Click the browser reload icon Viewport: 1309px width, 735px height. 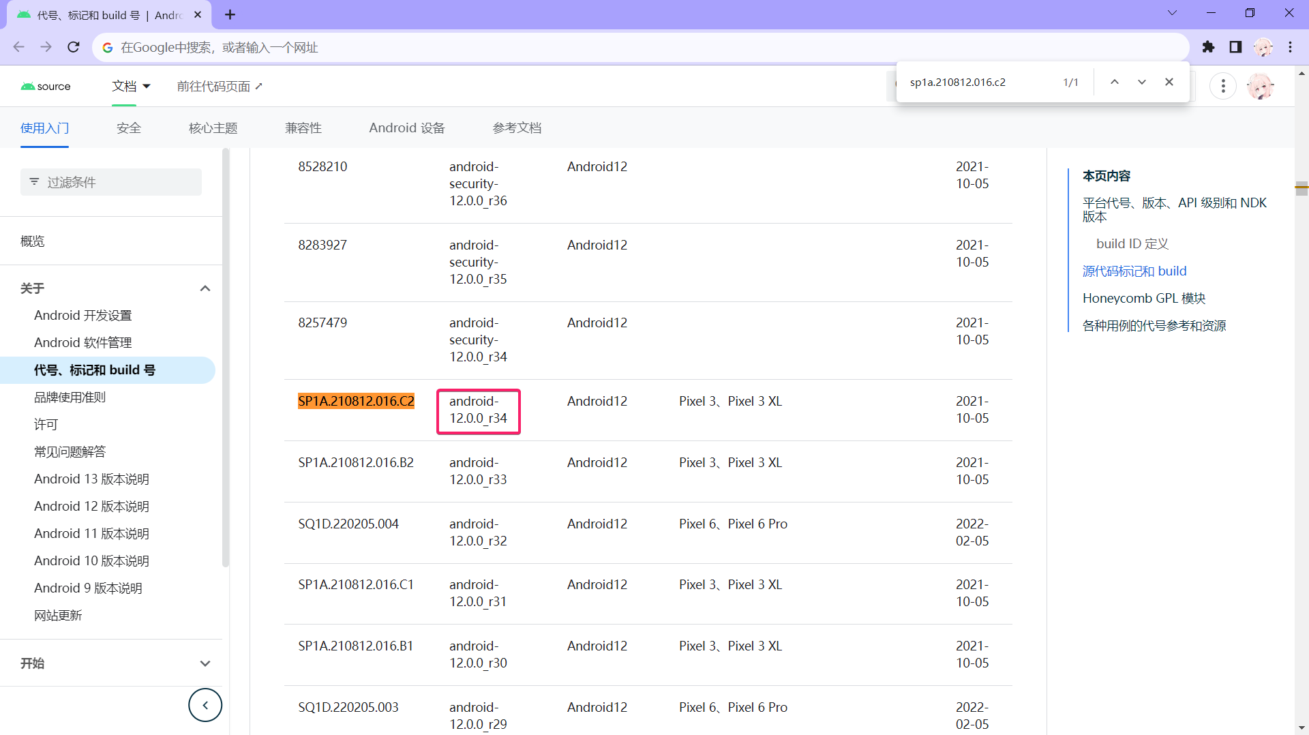click(74, 47)
